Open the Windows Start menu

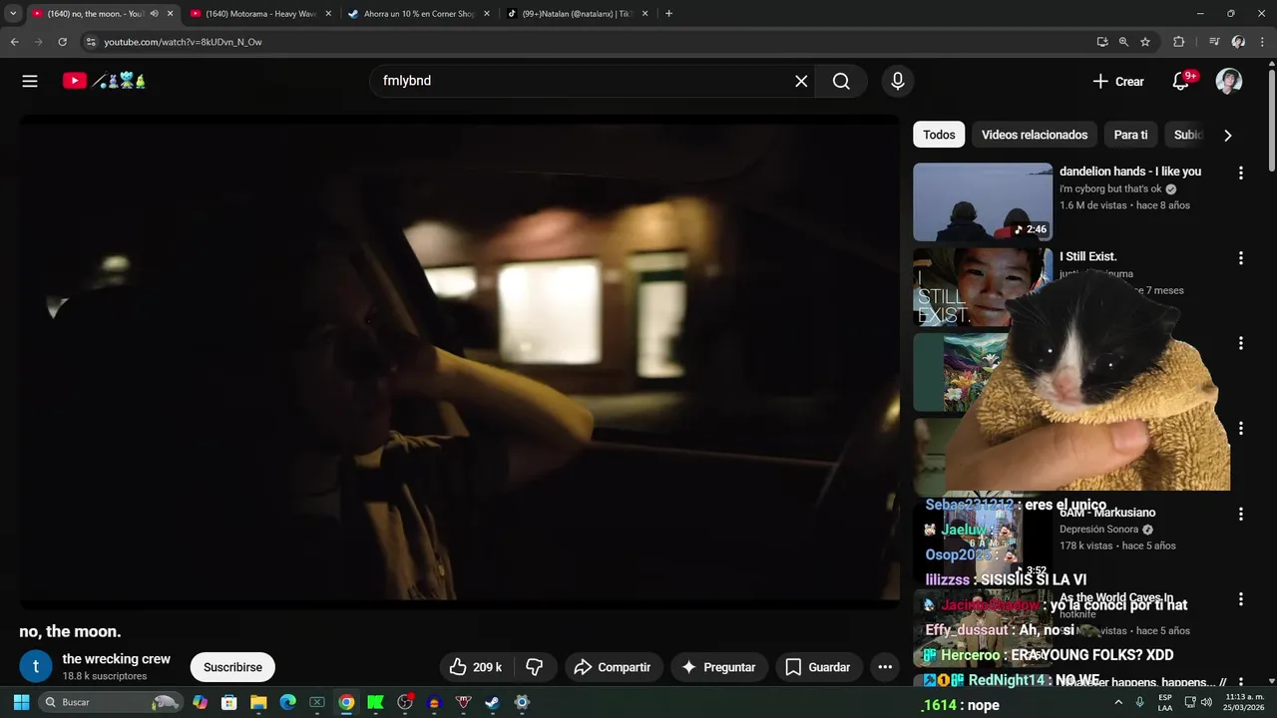click(21, 702)
